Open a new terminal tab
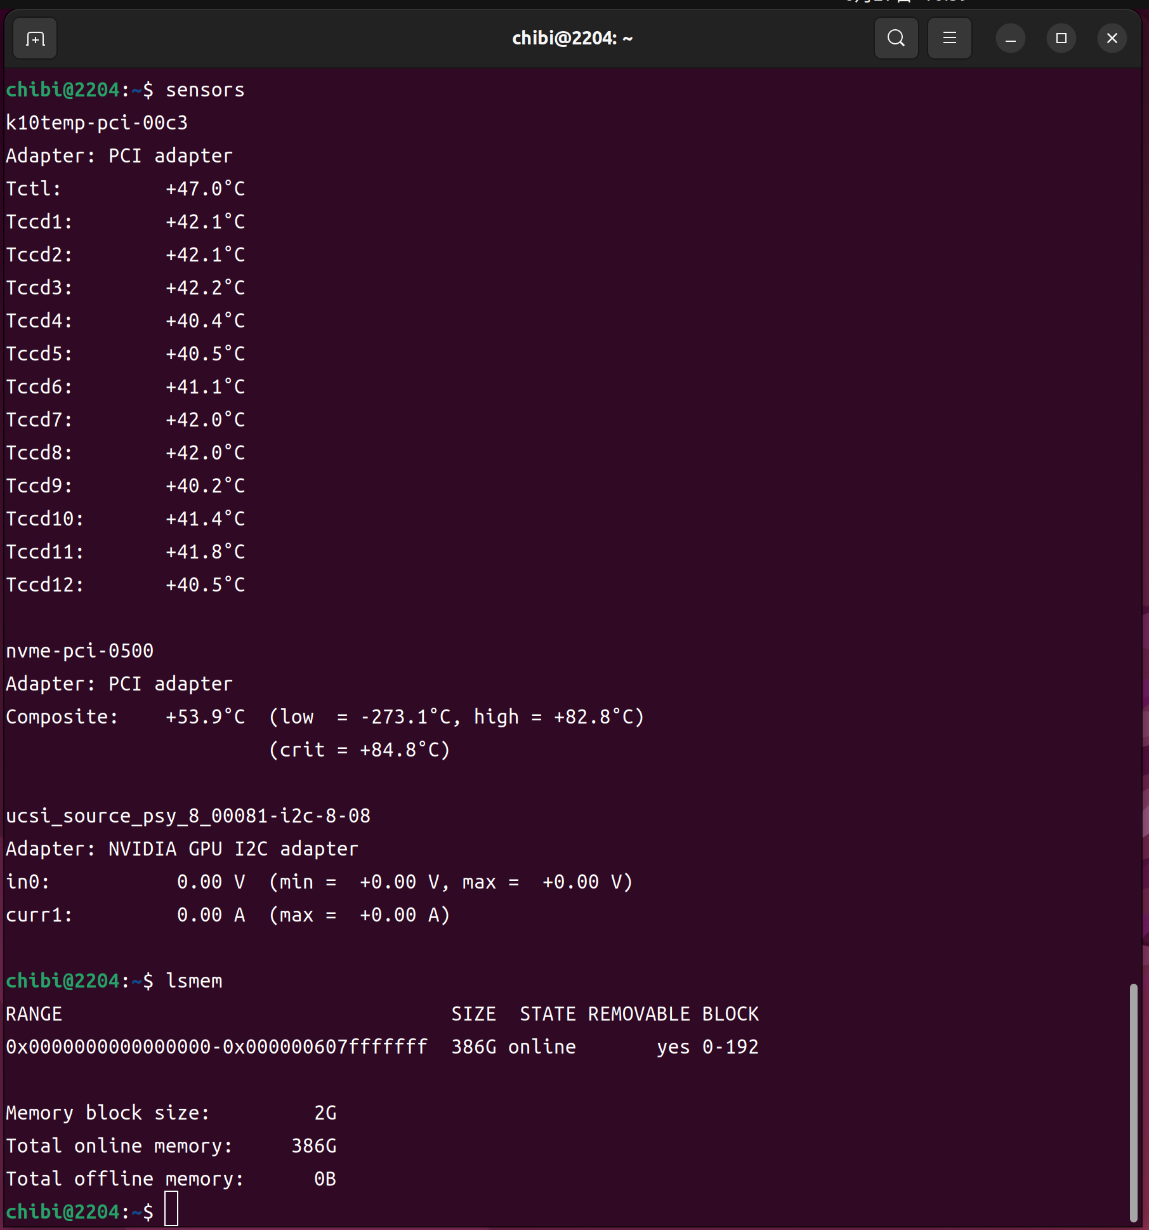1149x1230 pixels. [35, 39]
